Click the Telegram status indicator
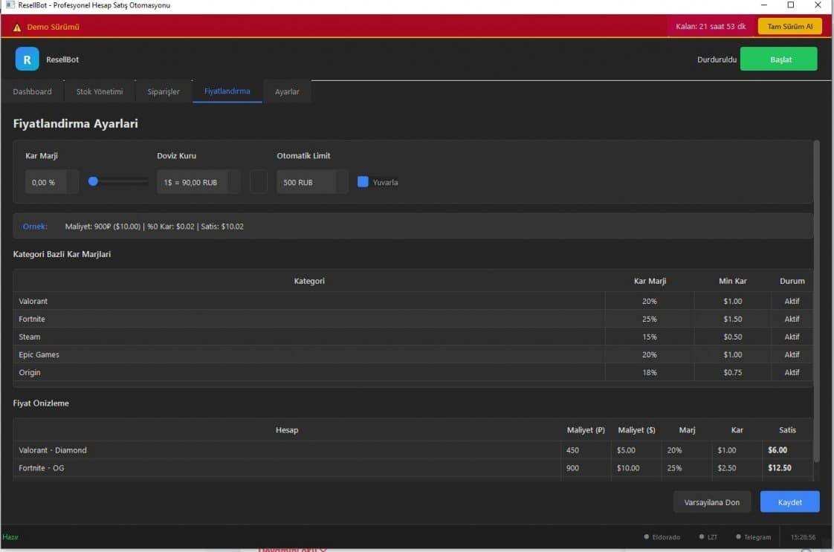Image resolution: width=834 pixels, height=552 pixels. pyautogui.click(x=753, y=537)
